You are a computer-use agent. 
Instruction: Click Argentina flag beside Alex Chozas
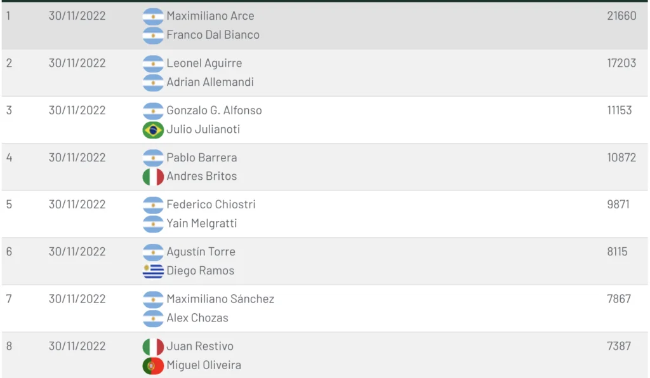tap(153, 318)
